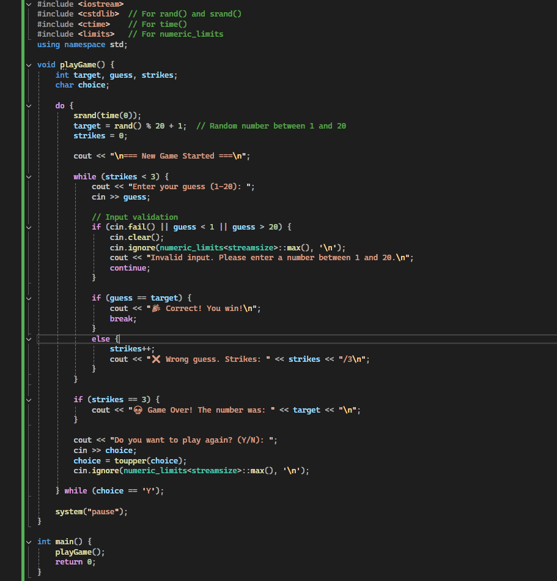Screen dimensions: 557x581
Task: Select the "// For time()" comment
Action: pos(158,24)
